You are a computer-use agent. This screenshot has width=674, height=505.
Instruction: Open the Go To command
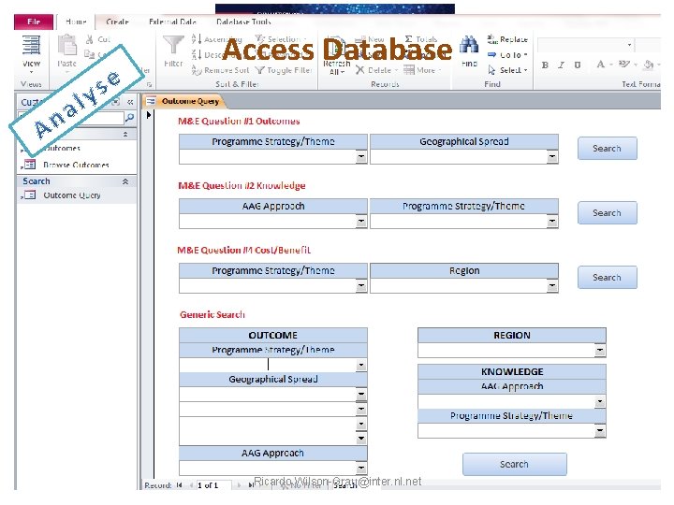[x=507, y=55]
